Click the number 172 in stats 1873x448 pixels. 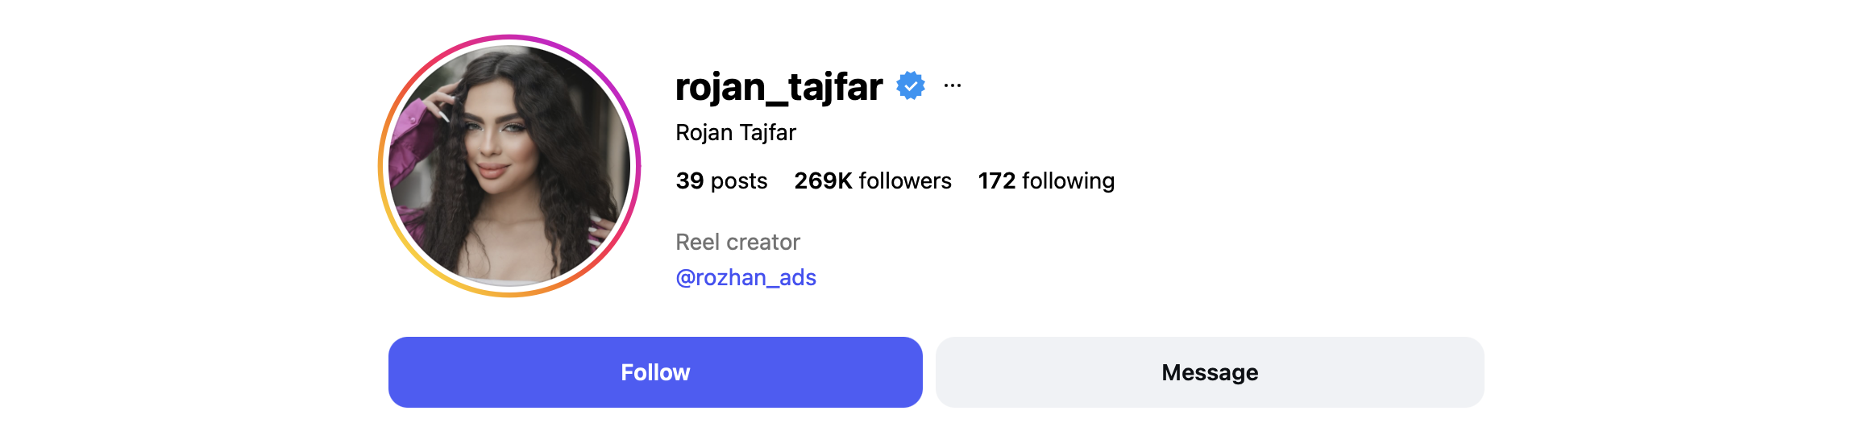(997, 181)
